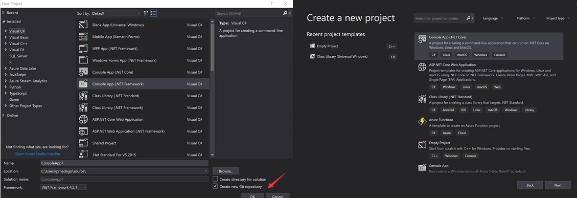Image resolution: width=577 pixels, height=198 pixels.
Task: Click the Search for project templates field
Action: [x=440, y=18]
